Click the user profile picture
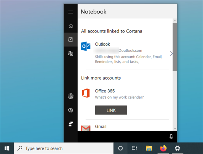This screenshot has height=154, width=203. pos(70,96)
